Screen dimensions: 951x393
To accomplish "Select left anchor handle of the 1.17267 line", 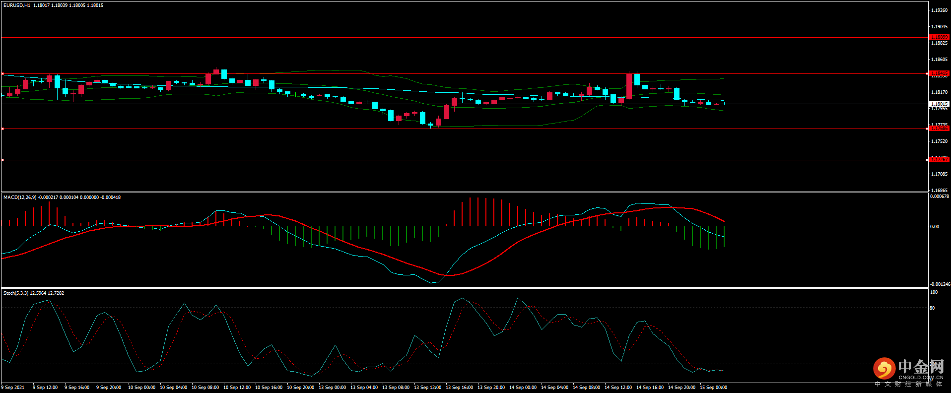I will tap(2, 160).
